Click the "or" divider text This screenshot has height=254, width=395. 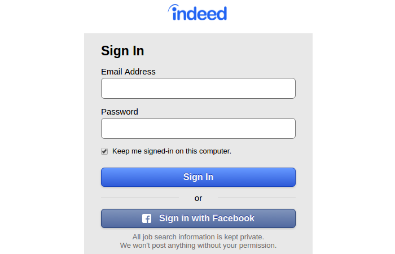198,198
